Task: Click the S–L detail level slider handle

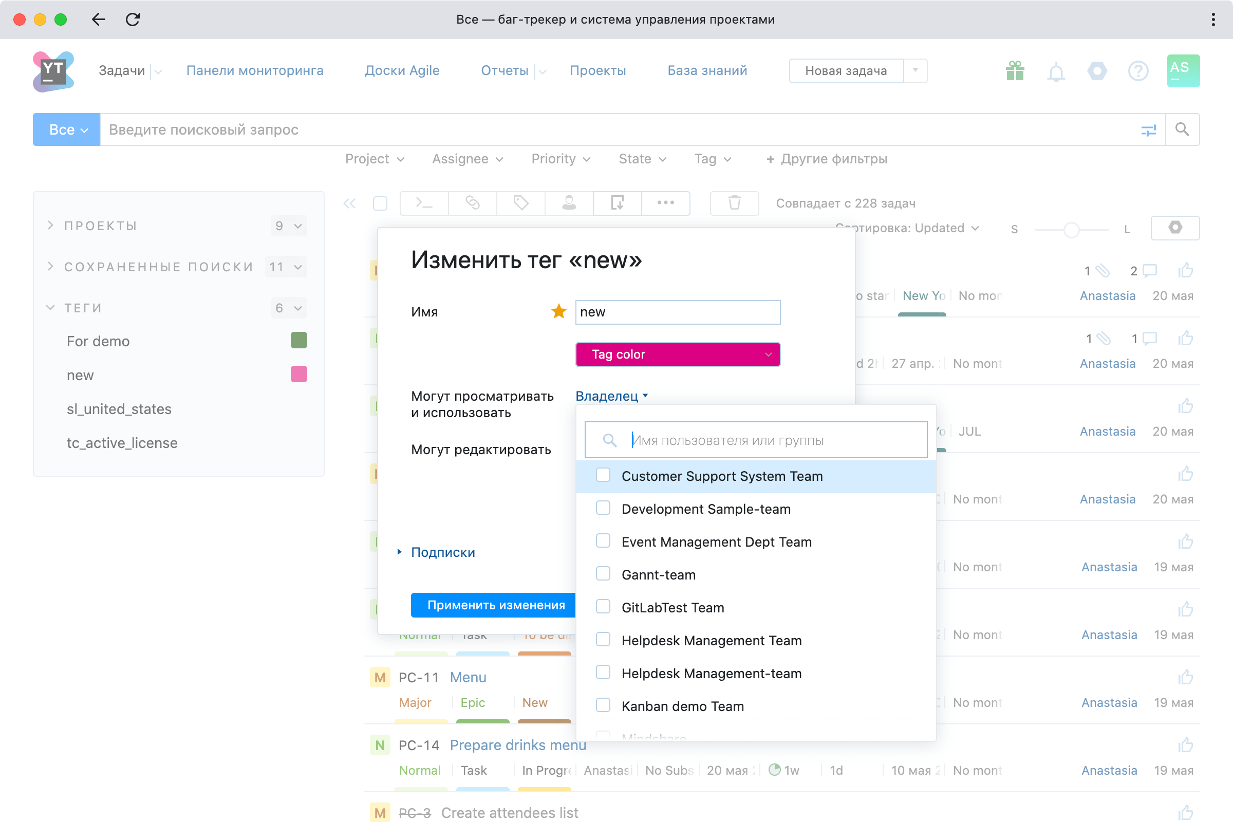Action: point(1072,230)
